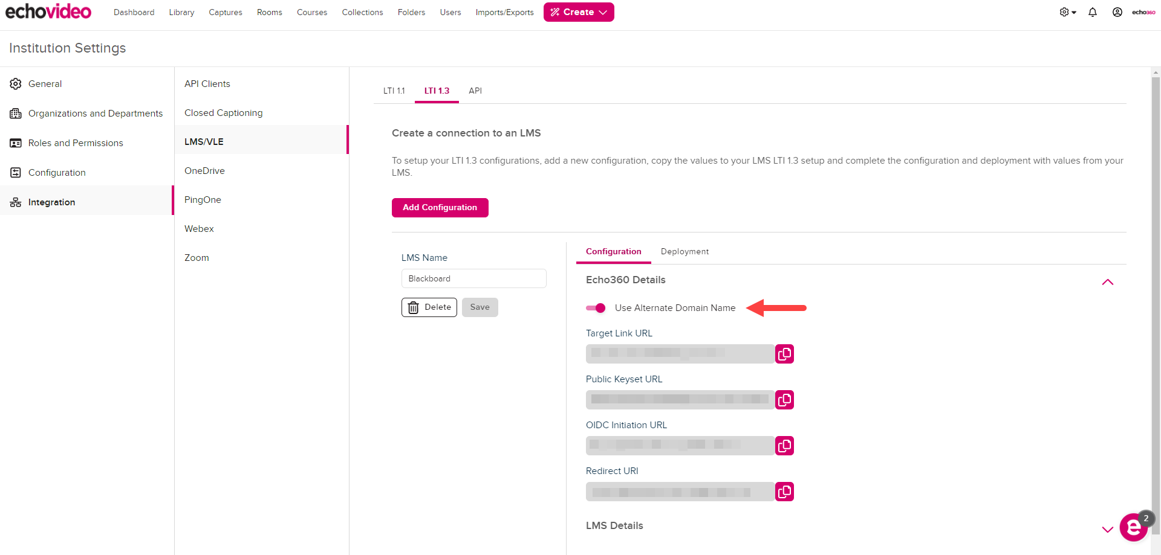Click the echo360 logo at top right

[x=1143, y=12]
